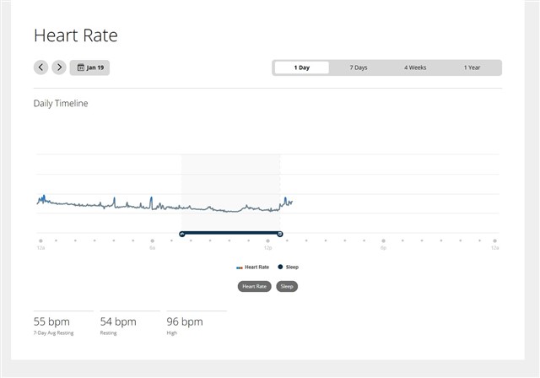
Task: Select the sleep end handle on timeline
Action: coord(280,234)
